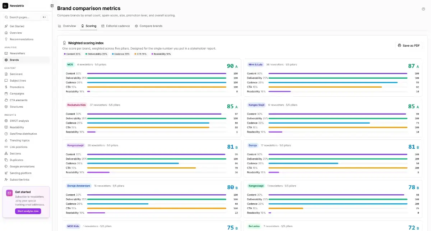Click Kongesloejd's CTA progress bar
Screen dimensions: 431x231
[338, 208]
